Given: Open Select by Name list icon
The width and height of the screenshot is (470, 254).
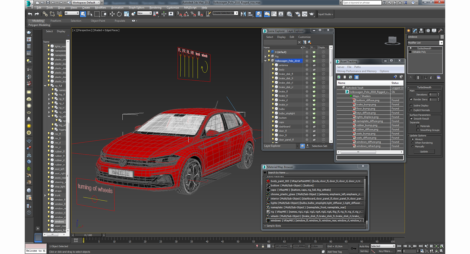Looking at the screenshot, I should coord(90,14).
